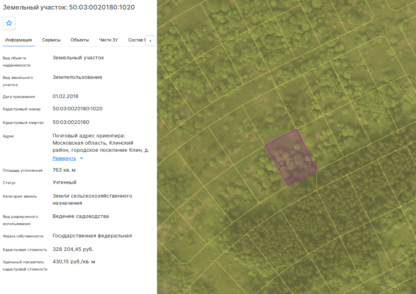Image resolution: width=416 pixels, height=294 pixels.
Task: Click the value Землепользование
Action: pyautogui.click(x=77, y=77)
